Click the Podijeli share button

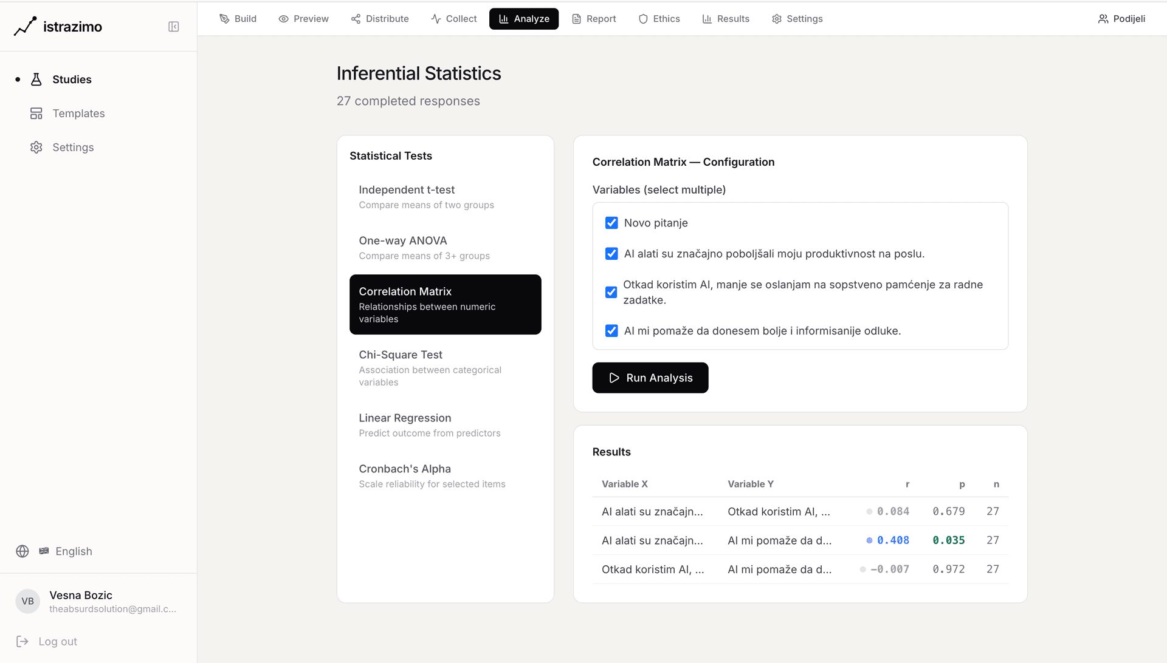click(1121, 19)
